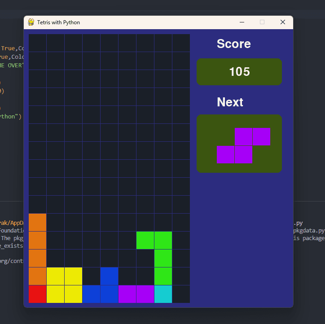Click the empty gap between yellow and blue blocks
The width and height of the screenshot is (325, 324).
[x=91, y=276]
